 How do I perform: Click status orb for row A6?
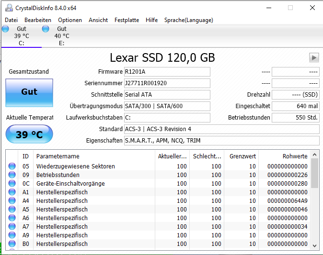(x=12, y=218)
